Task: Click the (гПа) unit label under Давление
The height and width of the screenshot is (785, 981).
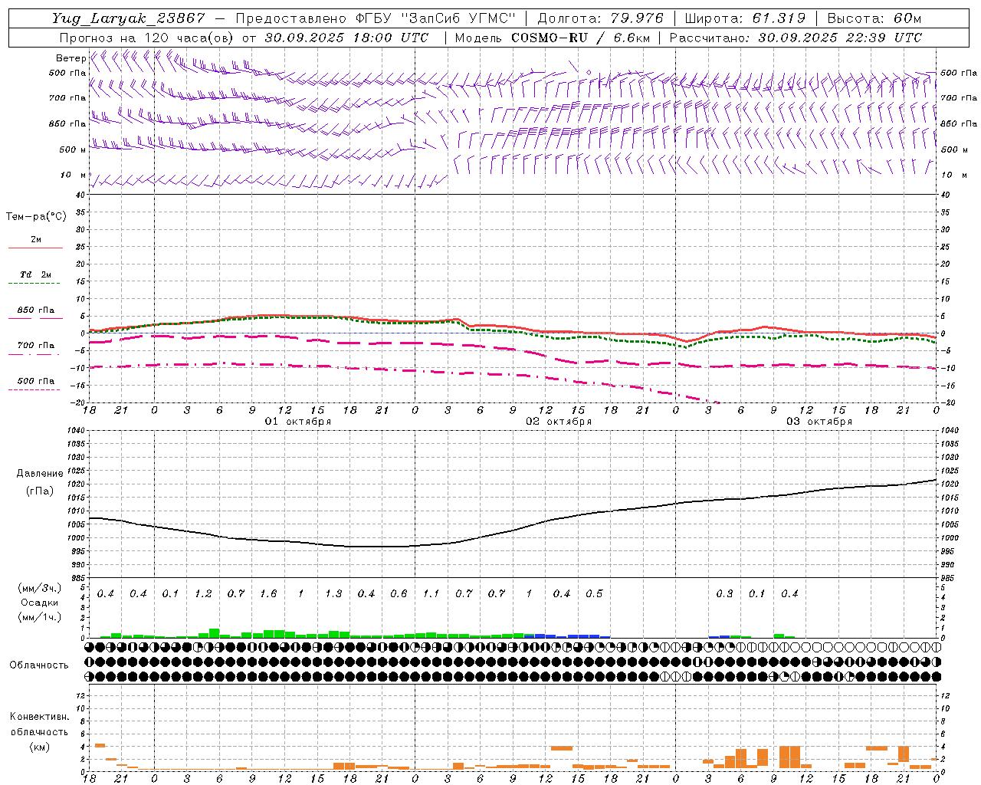Action: point(40,491)
